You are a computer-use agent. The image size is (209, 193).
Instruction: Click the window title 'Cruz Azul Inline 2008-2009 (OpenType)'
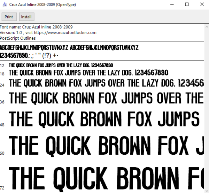coord(42,5)
